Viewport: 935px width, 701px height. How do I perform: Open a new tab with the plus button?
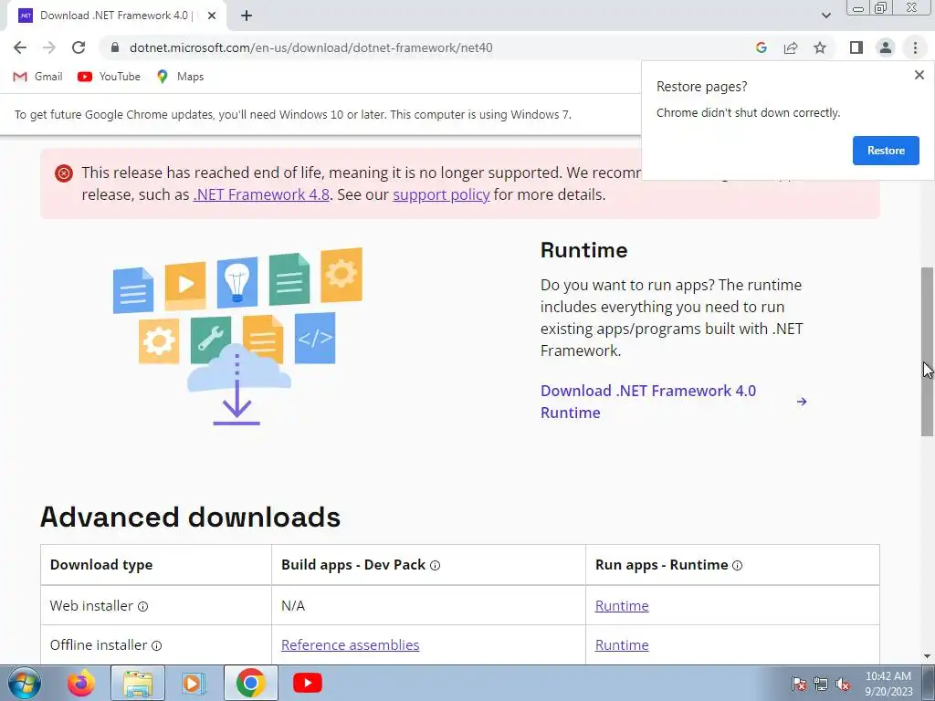pos(247,16)
